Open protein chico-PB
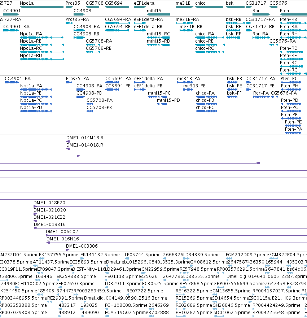The height and width of the screenshot is (318, 307). (205, 100)
